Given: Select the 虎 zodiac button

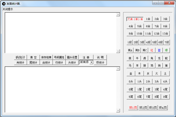Looking at the screenshot, I should point(145,58).
